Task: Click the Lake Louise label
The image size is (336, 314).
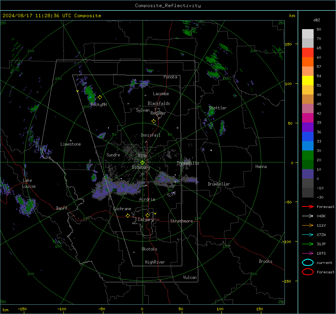Action: point(29,183)
